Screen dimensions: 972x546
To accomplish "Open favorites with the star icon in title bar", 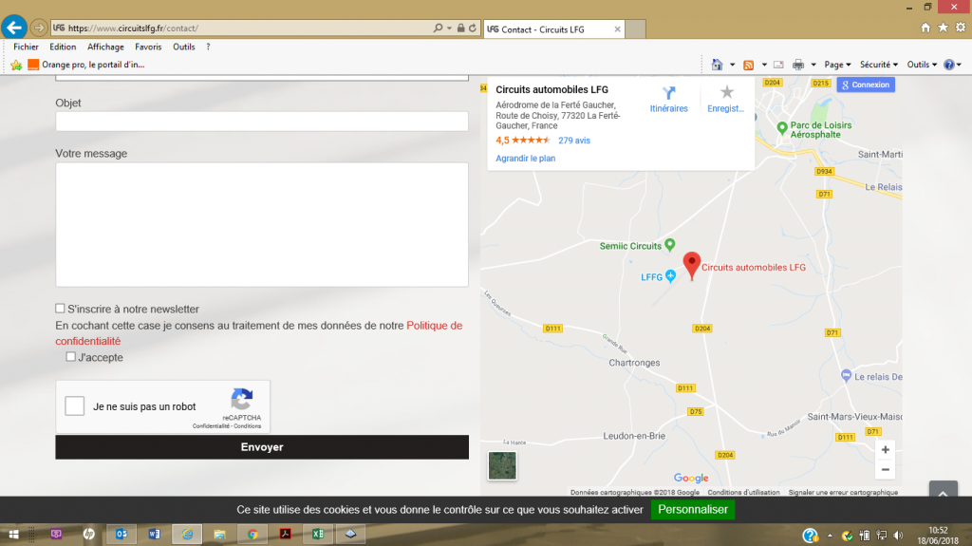I will click(943, 28).
